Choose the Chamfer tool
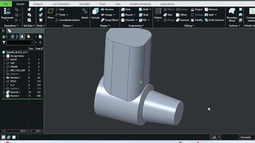Image resolution: width=255 pixels, height=143 pixels. pos(129,20)
